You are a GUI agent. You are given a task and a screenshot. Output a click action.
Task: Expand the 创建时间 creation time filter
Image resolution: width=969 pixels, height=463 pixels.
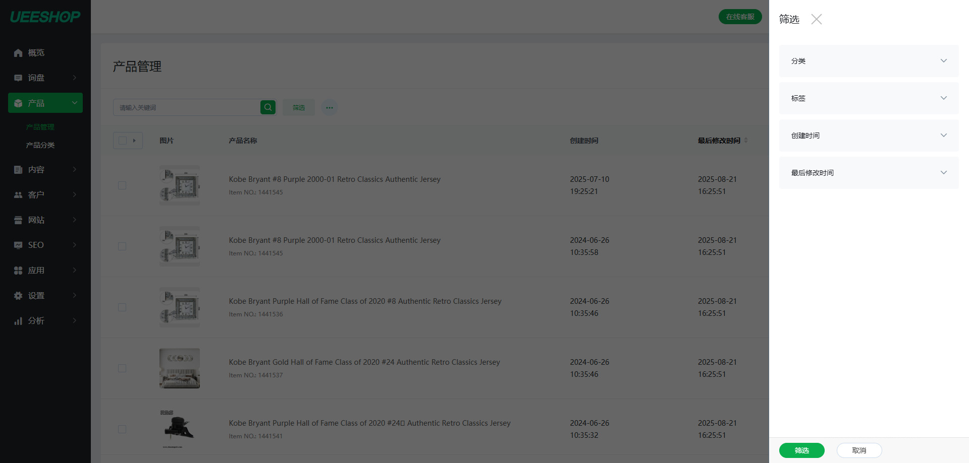[x=869, y=136]
